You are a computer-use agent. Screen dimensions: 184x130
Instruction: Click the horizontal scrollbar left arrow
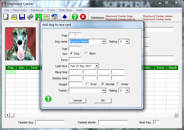click(x=8, y=115)
